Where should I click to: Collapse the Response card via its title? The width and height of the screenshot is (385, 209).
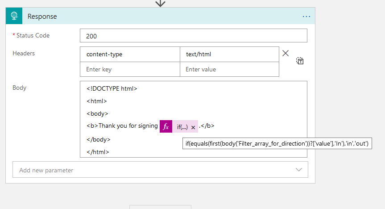click(42, 17)
